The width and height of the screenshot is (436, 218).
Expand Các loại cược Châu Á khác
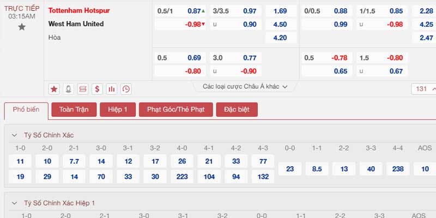coord(245,87)
